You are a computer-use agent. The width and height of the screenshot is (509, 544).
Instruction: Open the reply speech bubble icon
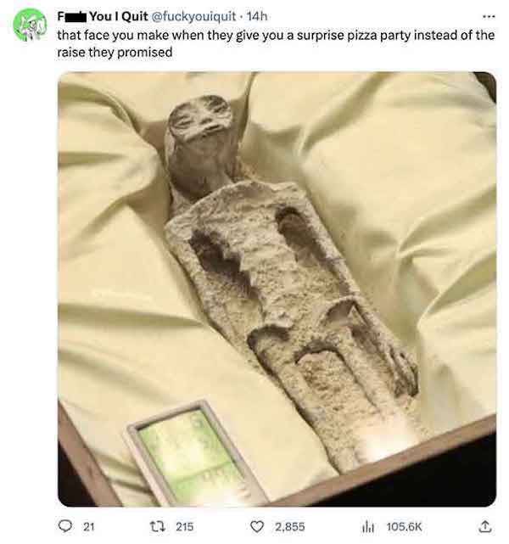click(64, 526)
